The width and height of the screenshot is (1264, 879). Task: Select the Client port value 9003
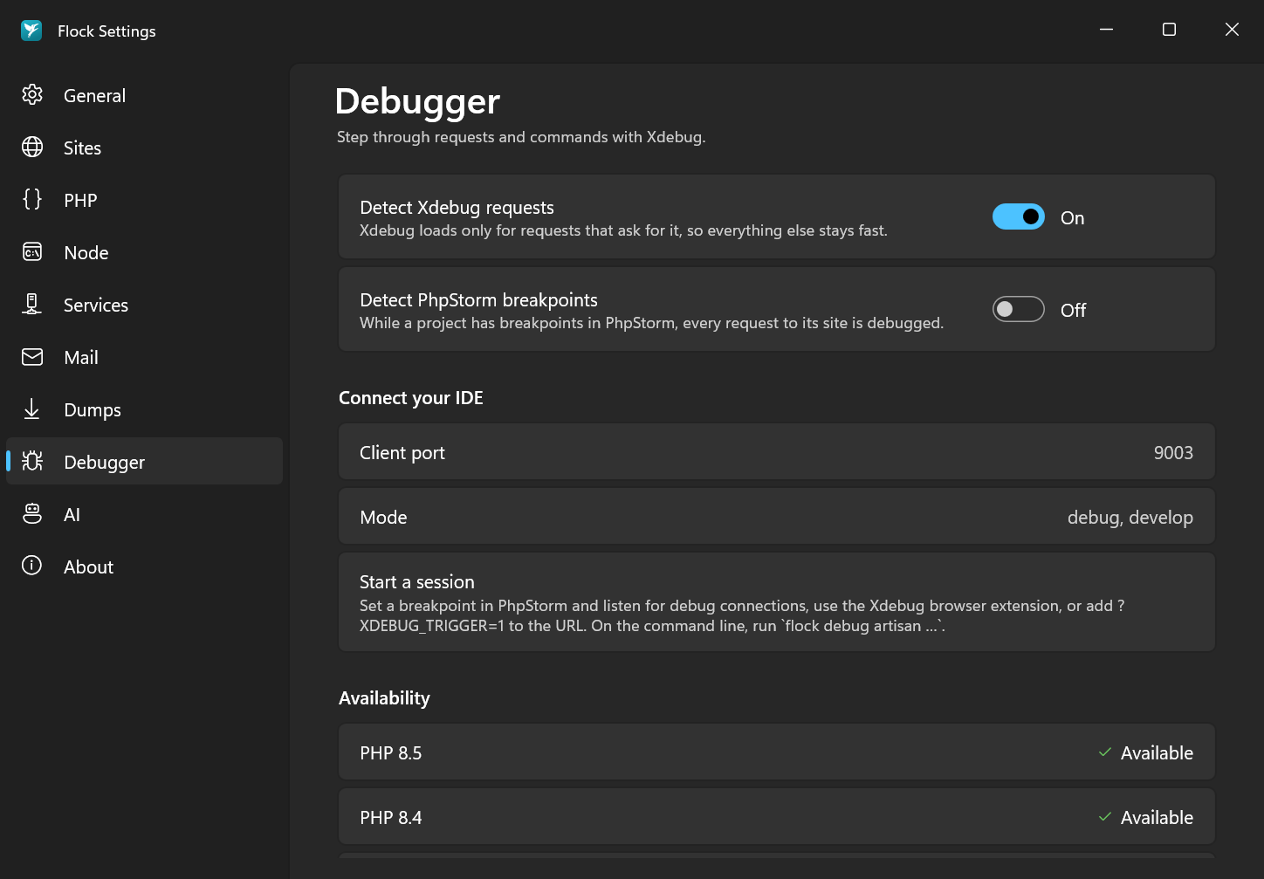pyautogui.click(x=1173, y=452)
